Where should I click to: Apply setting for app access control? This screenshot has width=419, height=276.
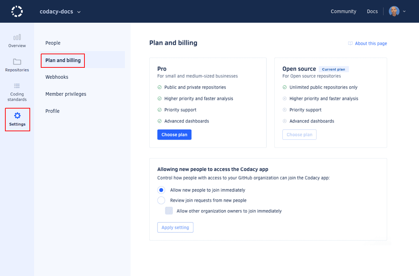(175, 227)
